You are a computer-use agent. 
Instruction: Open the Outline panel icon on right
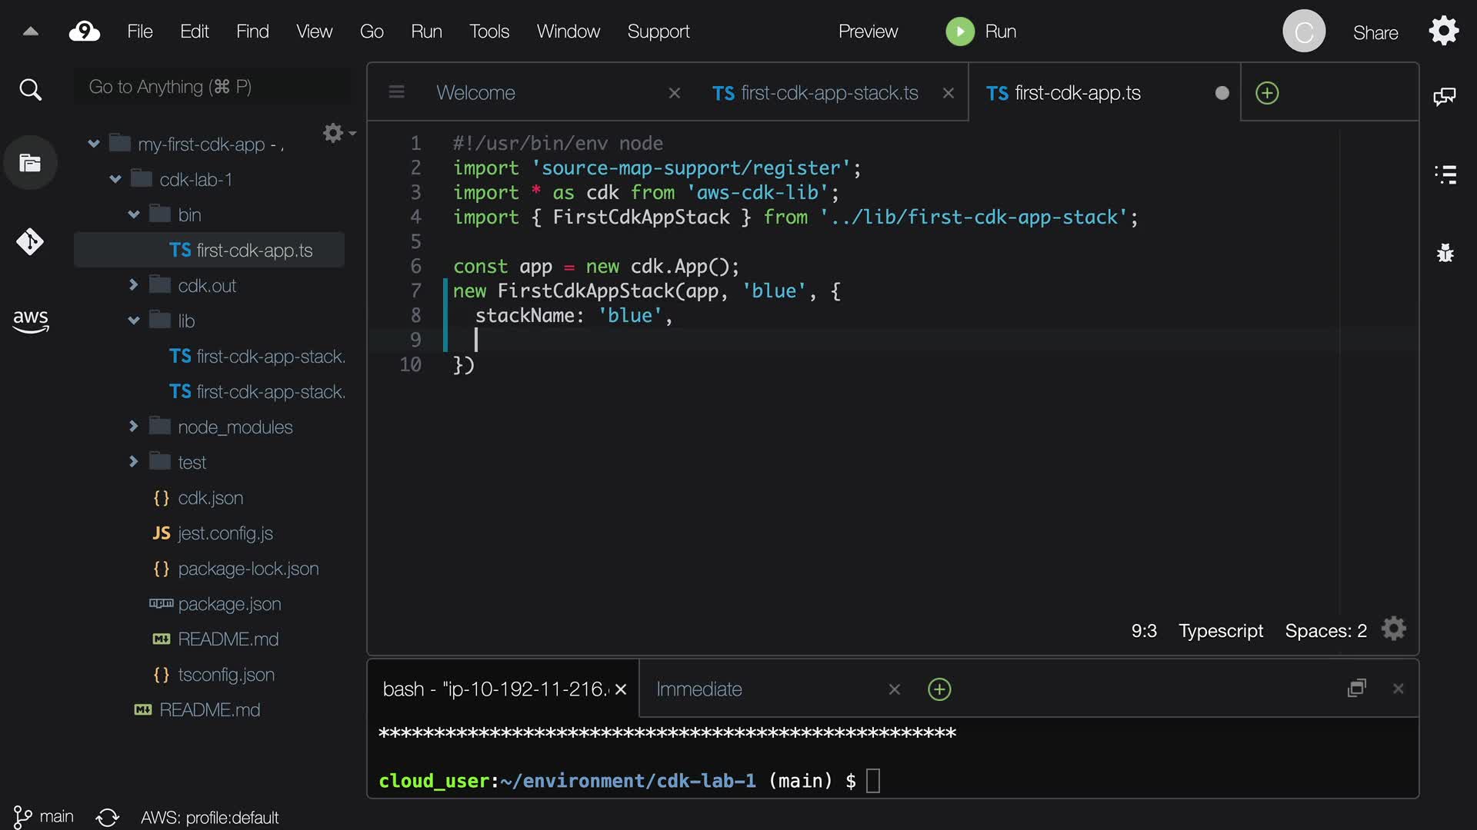pyautogui.click(x=1445, y=174)
